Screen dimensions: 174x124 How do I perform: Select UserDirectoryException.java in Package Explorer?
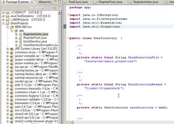coord(41,45)
